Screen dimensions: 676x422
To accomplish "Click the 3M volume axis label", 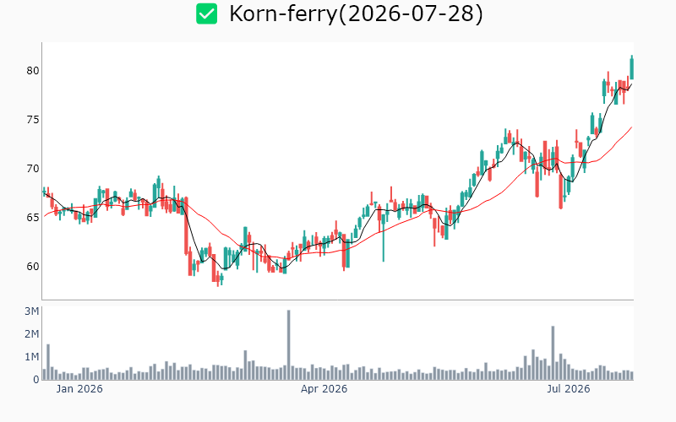I will pos(32,311).
